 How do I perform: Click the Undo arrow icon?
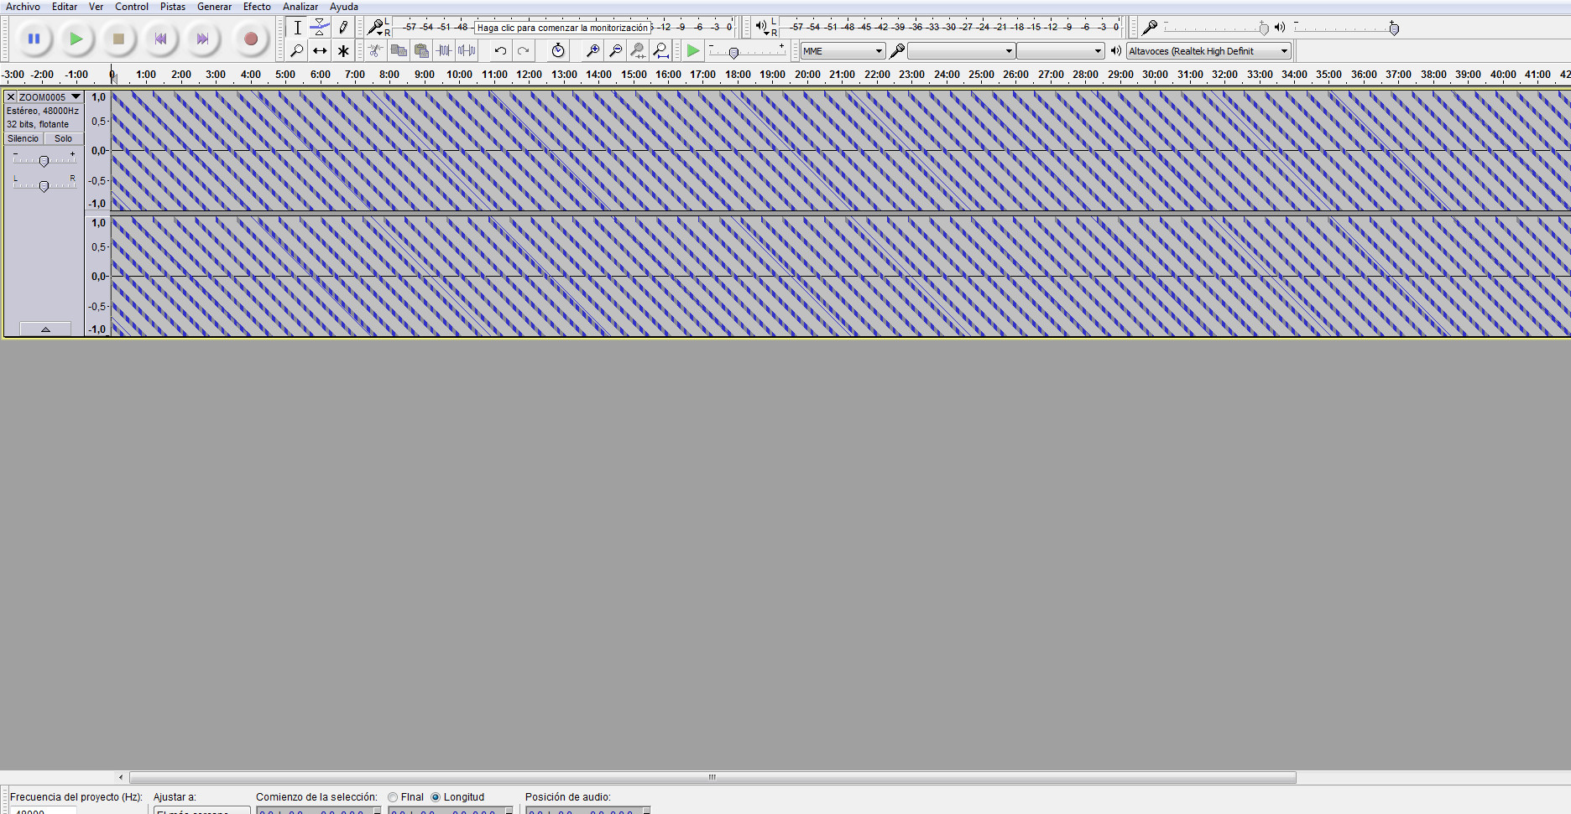pos(500,50)
